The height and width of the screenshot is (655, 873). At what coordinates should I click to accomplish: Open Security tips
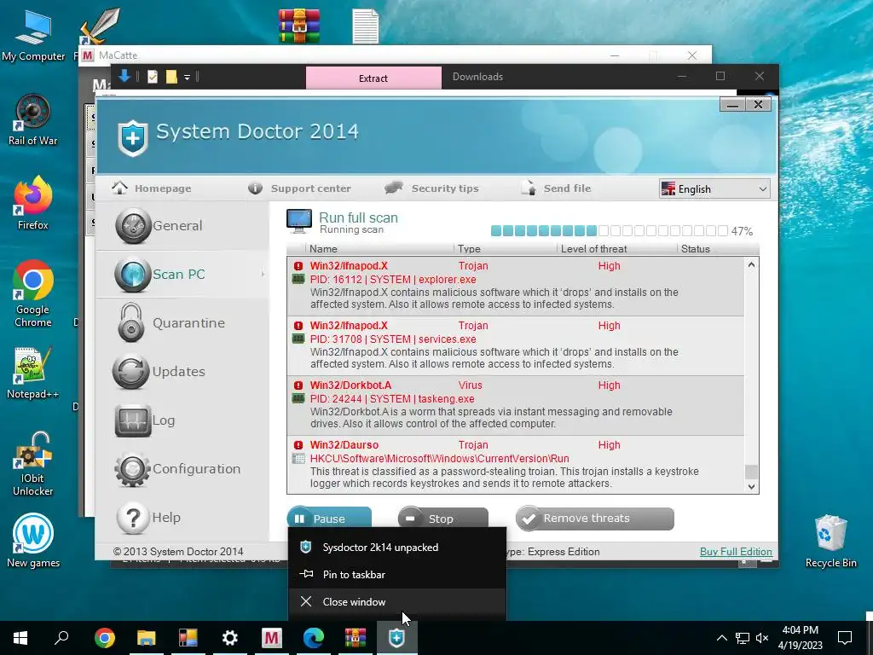(x=431, y=188)
